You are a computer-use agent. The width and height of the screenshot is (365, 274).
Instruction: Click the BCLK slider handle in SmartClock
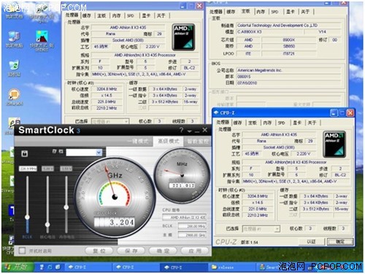(x=27, y=217)
